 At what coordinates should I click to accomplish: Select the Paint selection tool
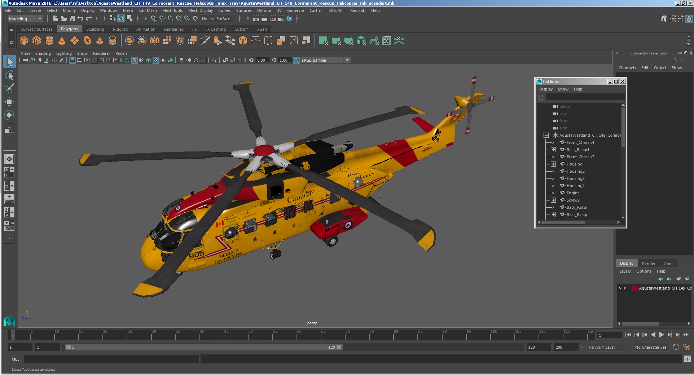(9, 88)
